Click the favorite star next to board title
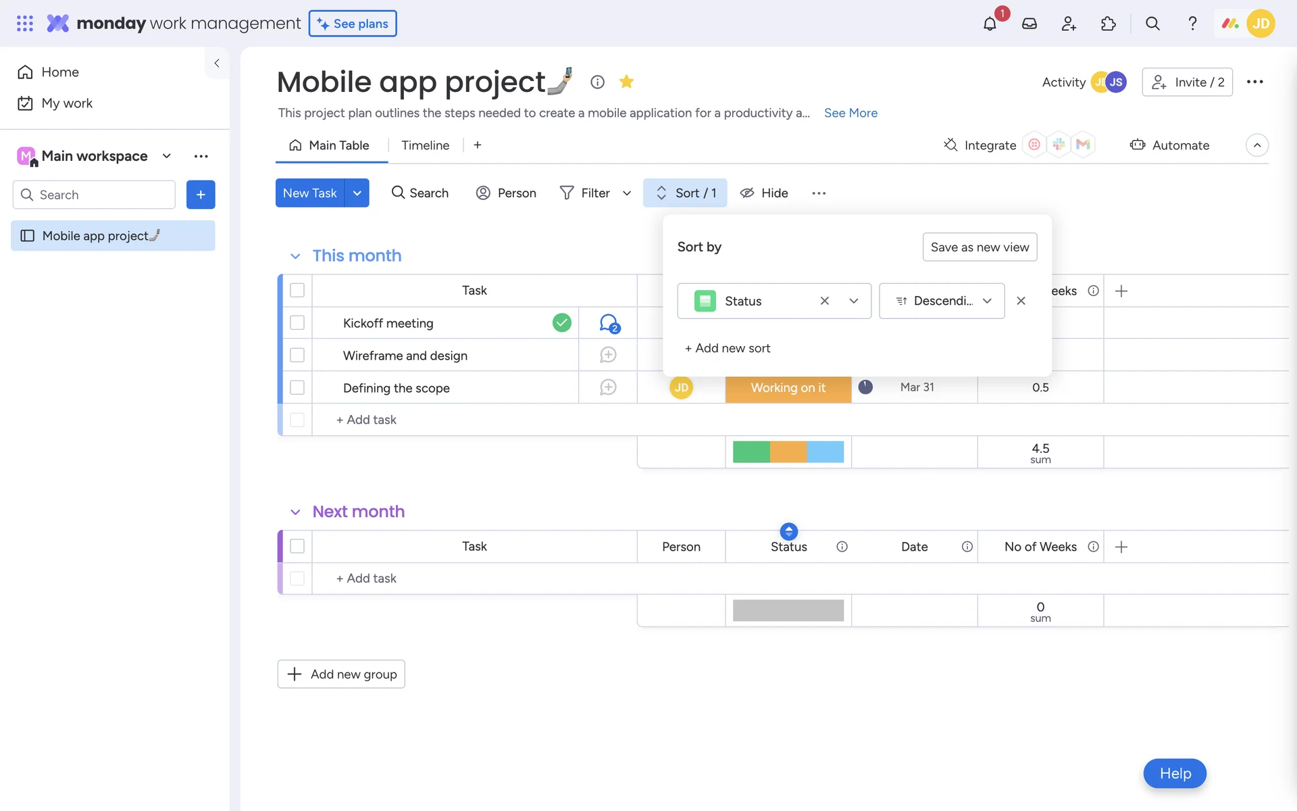Viewport: 1297px width, 811px height. [626, 82]
